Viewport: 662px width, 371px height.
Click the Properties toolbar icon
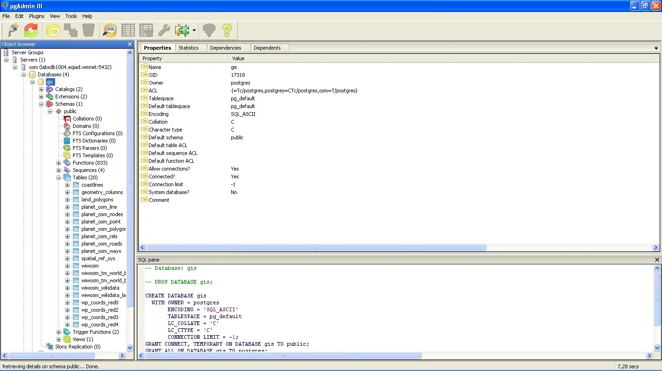click(53, 31)
